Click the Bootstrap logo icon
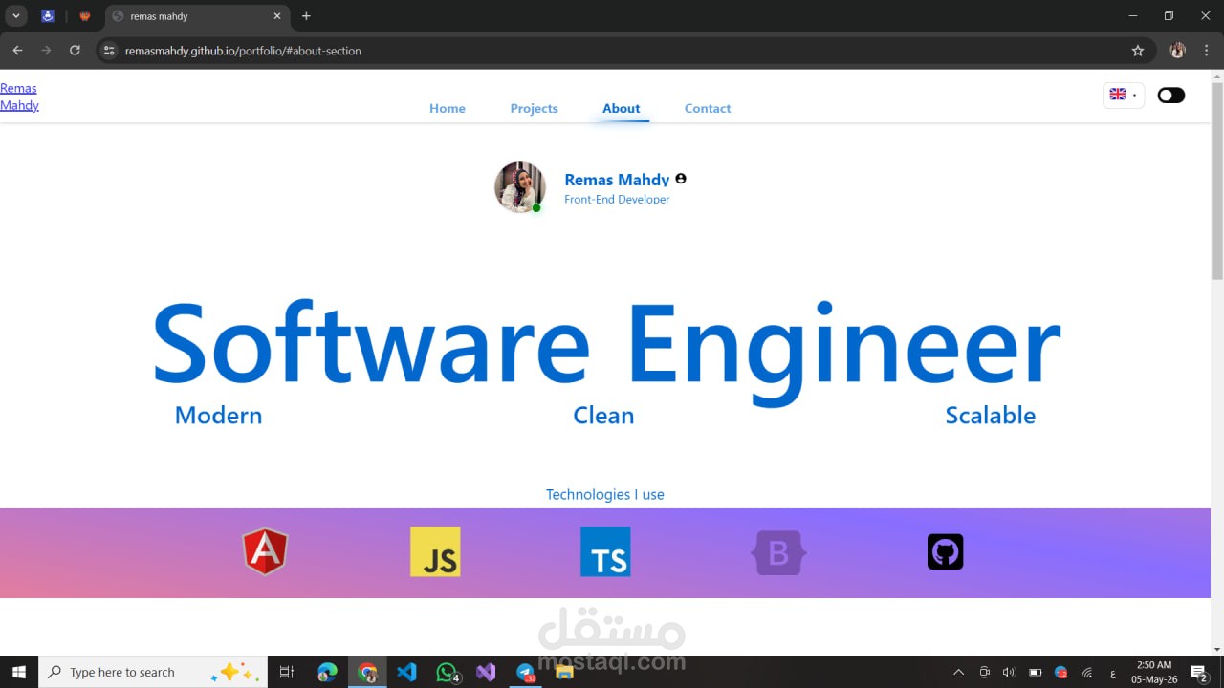This screenshot has width=1224, height=688. 778,552
